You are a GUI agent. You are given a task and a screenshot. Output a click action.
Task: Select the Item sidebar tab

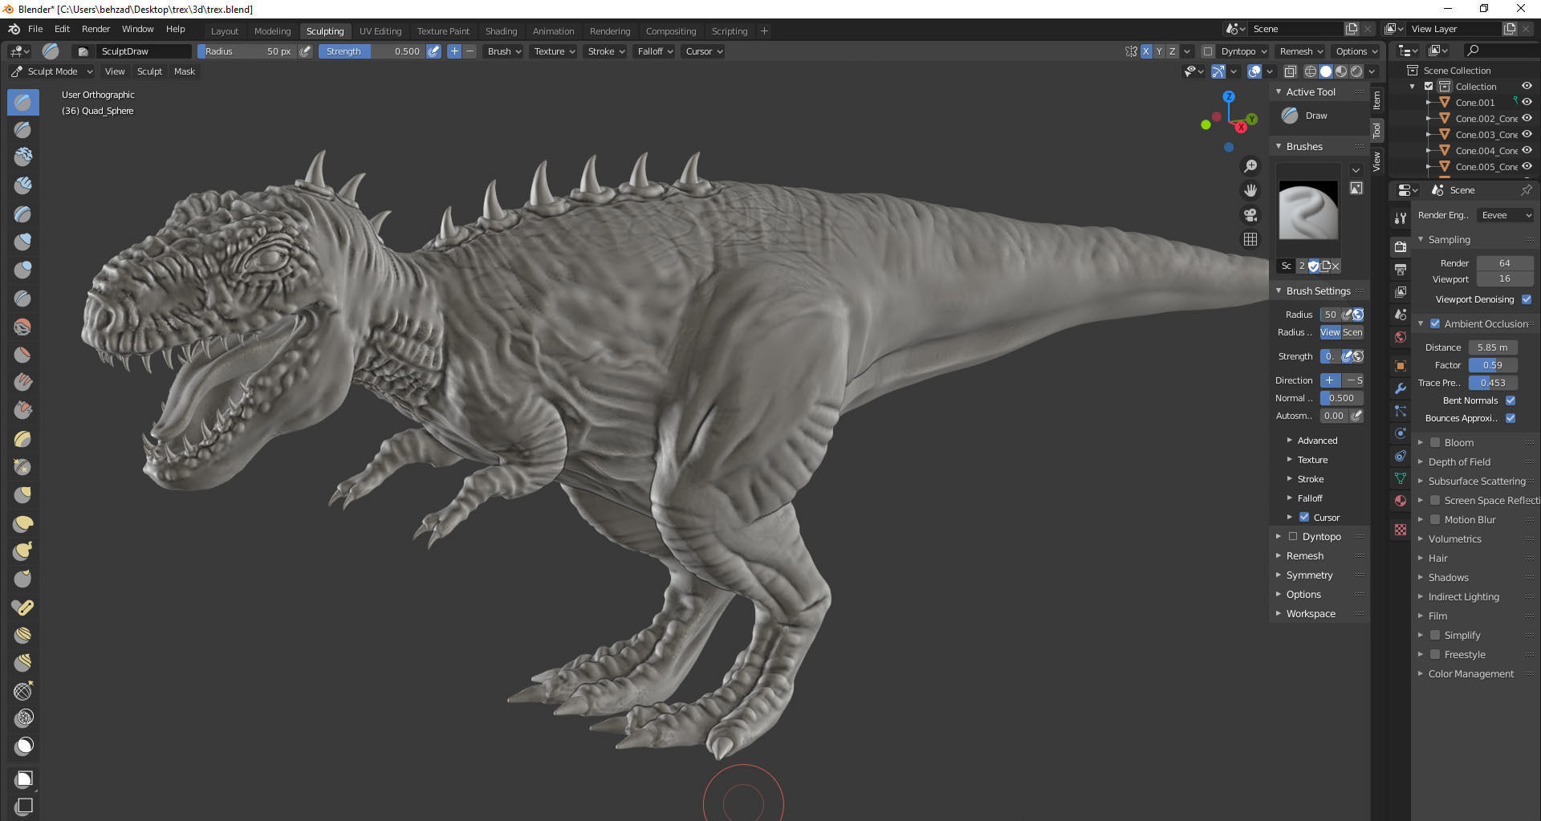[x=1376, y=100]
